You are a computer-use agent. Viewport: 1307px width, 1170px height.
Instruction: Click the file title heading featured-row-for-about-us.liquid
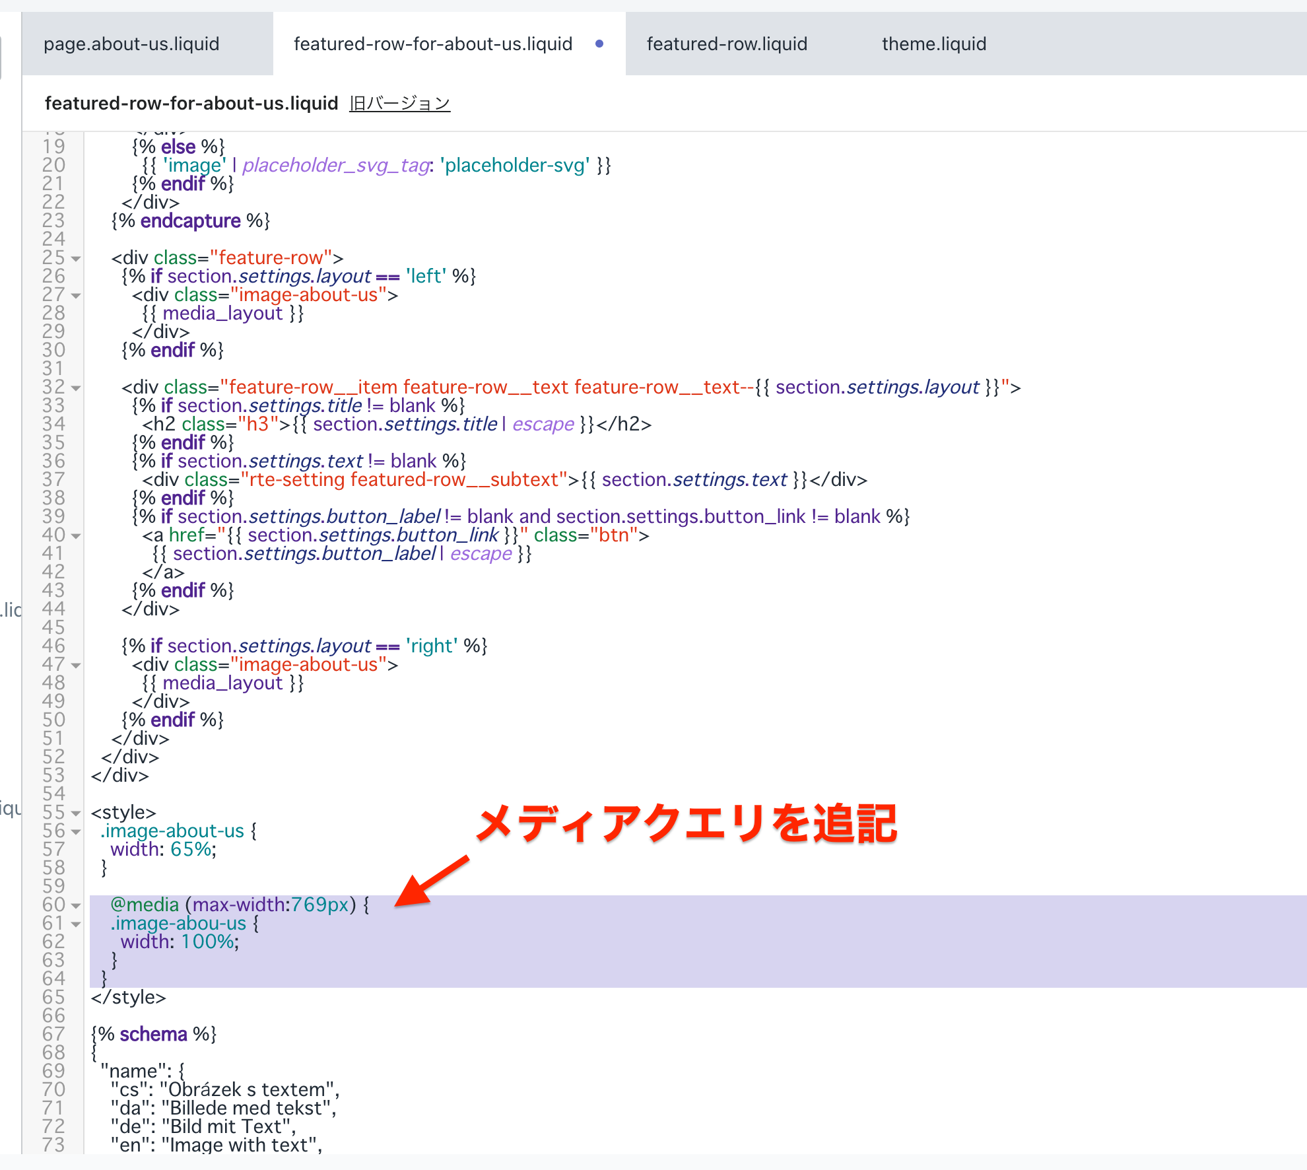[191, 104]
